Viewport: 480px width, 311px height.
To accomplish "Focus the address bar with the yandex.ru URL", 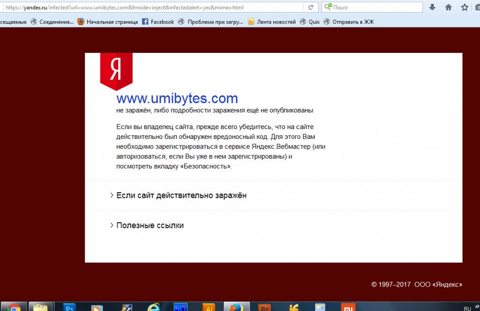I will pos(153,7).
